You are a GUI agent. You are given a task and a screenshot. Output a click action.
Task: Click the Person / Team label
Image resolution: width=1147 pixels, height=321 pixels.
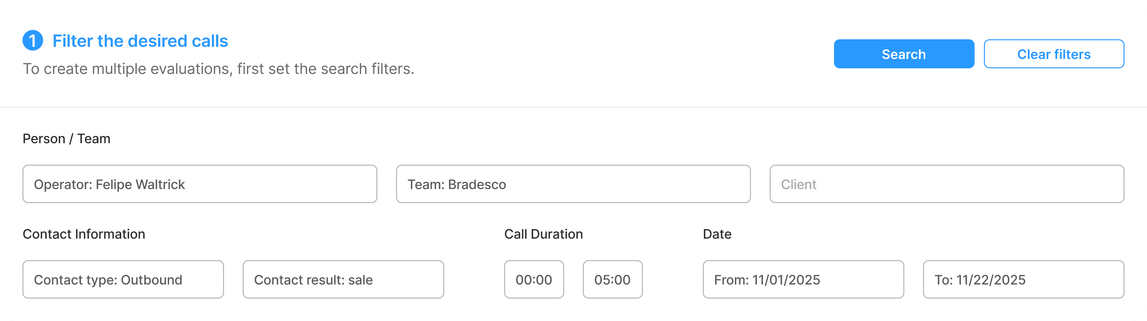(x=66, y=139)
